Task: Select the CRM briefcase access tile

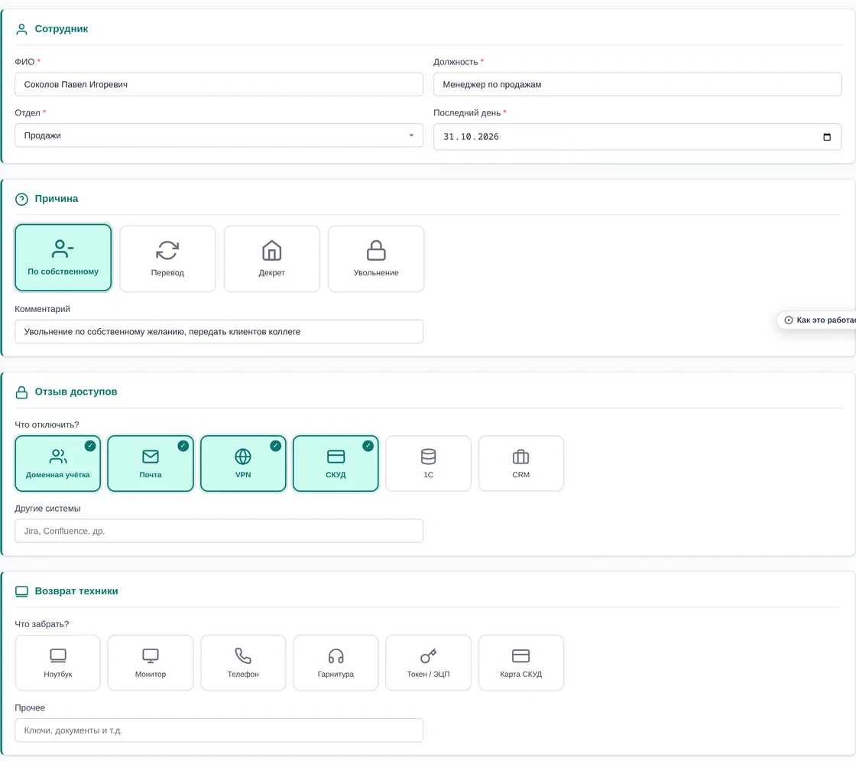Action: coord(520,463)
